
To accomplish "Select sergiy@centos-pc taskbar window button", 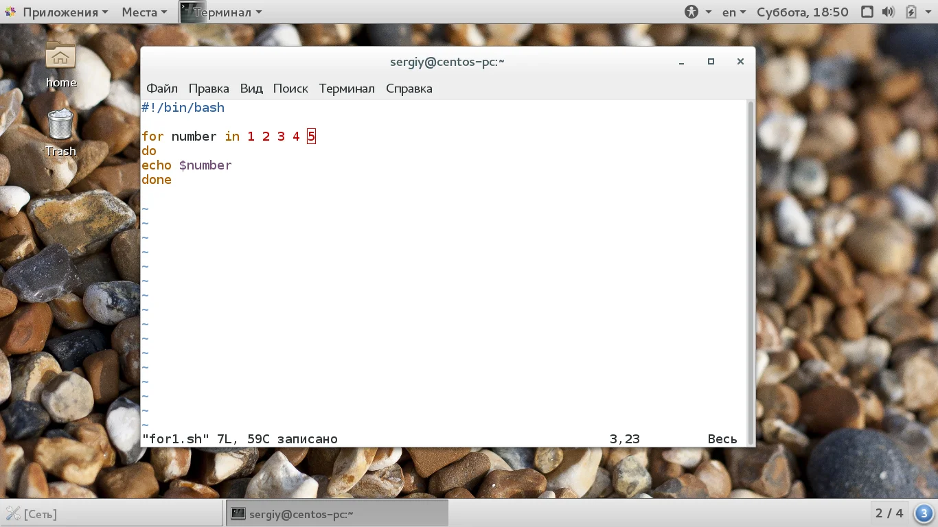I will click(x=336, y=513).
